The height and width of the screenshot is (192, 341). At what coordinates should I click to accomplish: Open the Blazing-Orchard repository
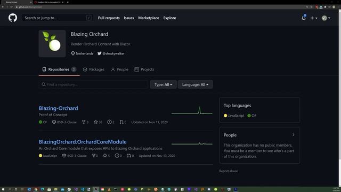pyautogui.click(x=58, y=108)
